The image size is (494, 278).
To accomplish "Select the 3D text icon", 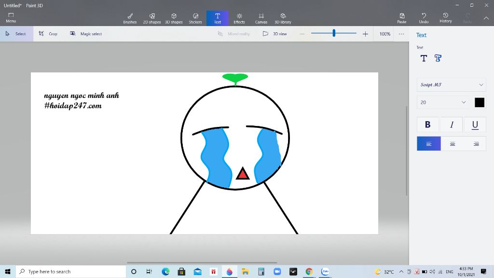I will pos(438,58).
